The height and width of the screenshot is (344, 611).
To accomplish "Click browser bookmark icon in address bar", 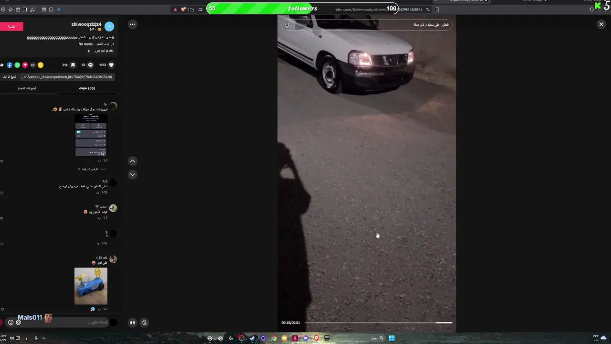I will tap(437, 10).
